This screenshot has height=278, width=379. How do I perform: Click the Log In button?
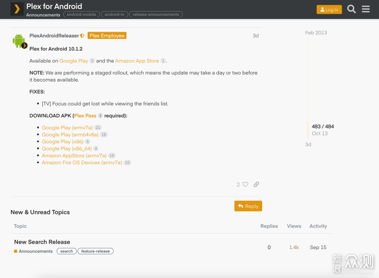(329, 9)
